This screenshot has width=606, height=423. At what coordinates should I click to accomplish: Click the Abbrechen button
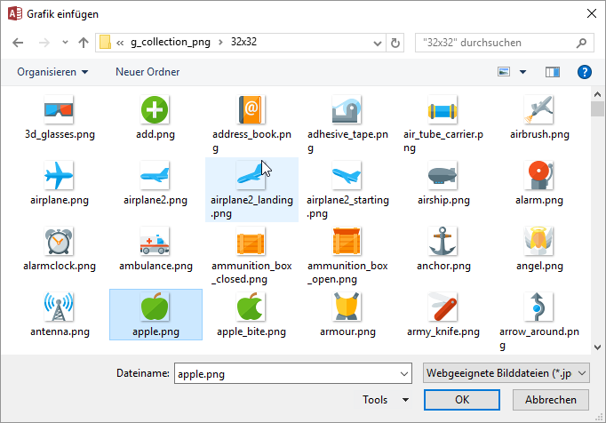pos(551,400)
